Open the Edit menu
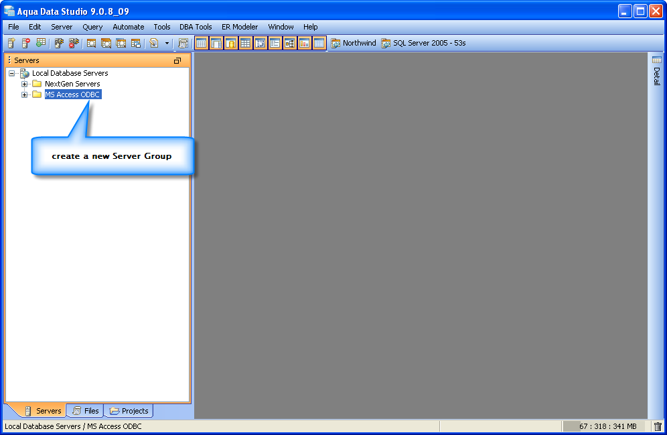The width and height of the screenshot is (667, 435). pos(35,27)
